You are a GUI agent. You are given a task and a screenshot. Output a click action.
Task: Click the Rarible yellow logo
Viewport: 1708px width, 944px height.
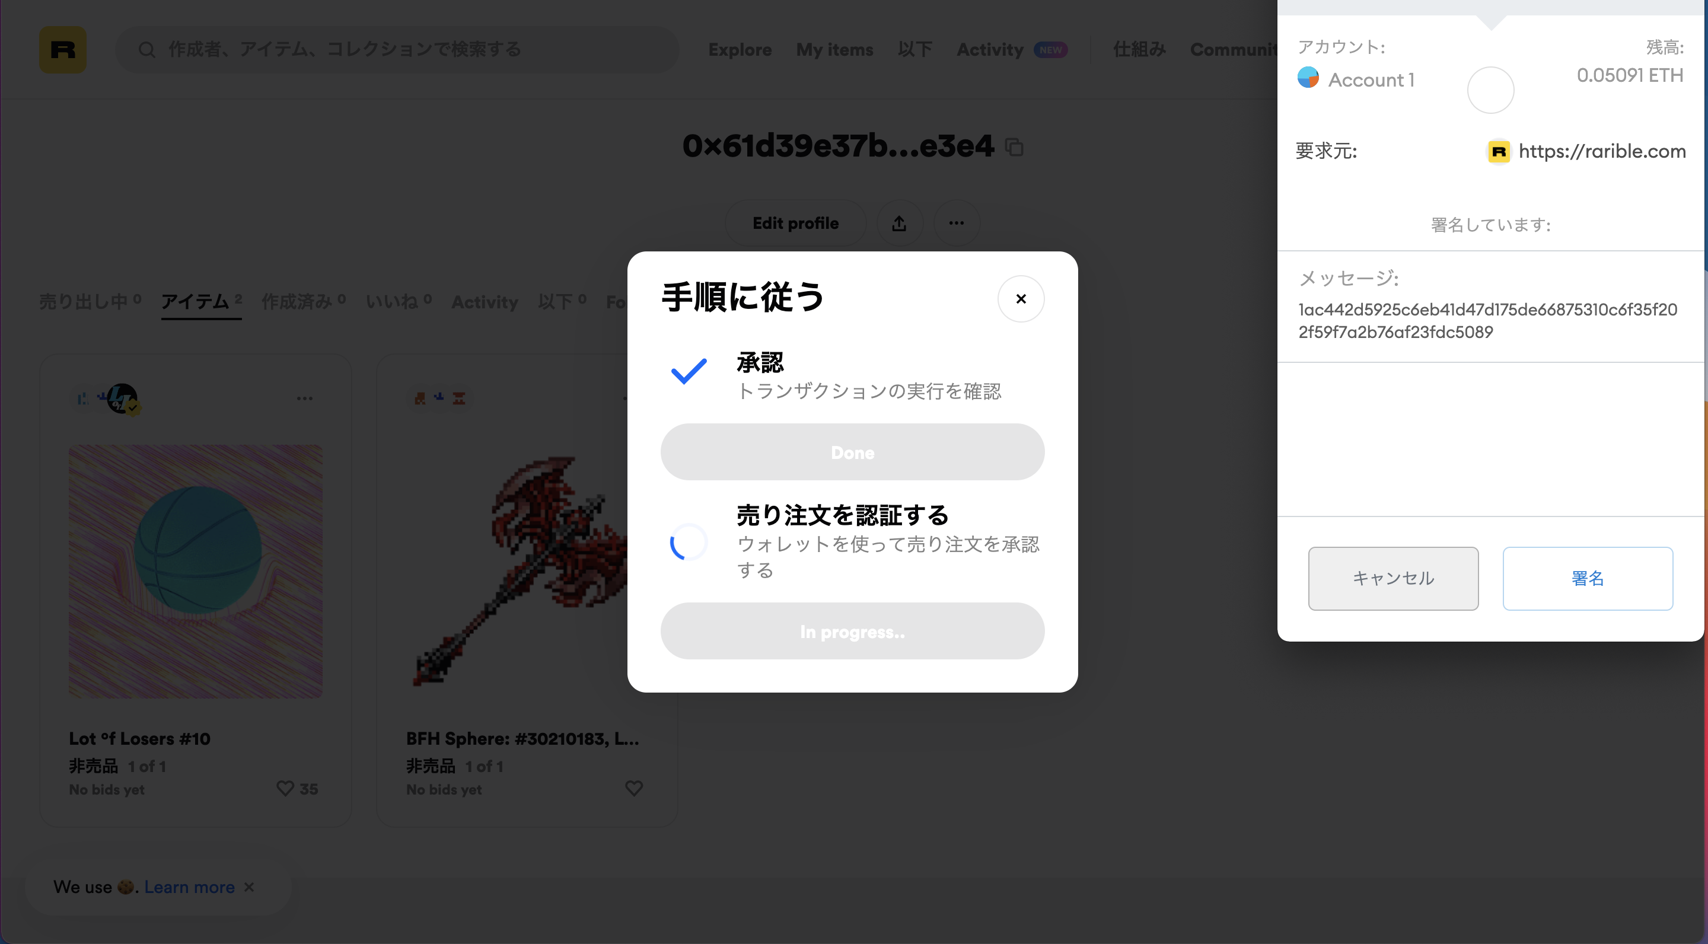[x=62, y=50]
